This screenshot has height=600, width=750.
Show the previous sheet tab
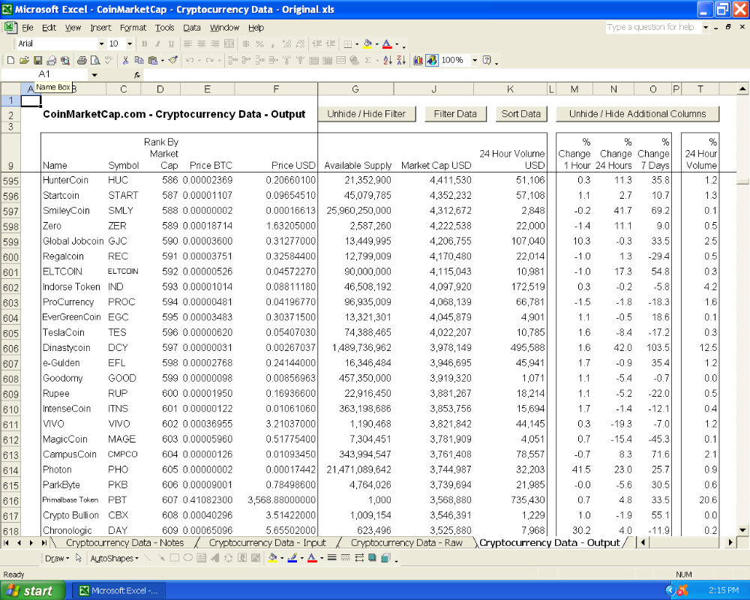tap(19, 542)
